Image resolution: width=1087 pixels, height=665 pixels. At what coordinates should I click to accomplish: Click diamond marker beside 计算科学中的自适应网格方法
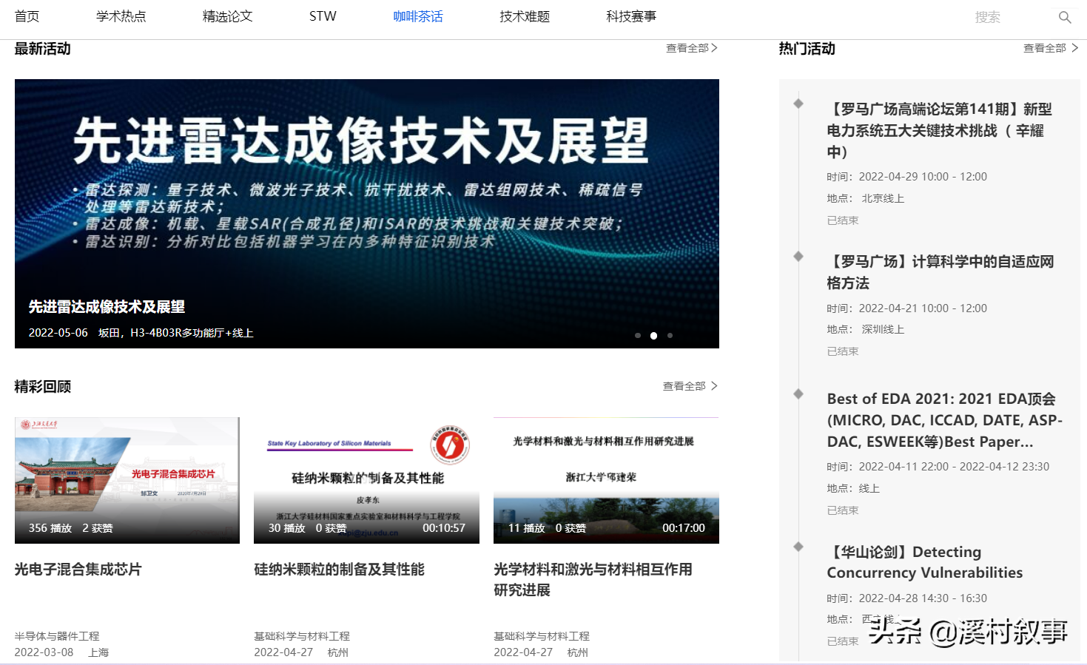tap(798, 256)
